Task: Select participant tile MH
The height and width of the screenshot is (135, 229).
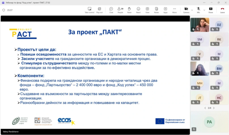Action: coord(200,83)
